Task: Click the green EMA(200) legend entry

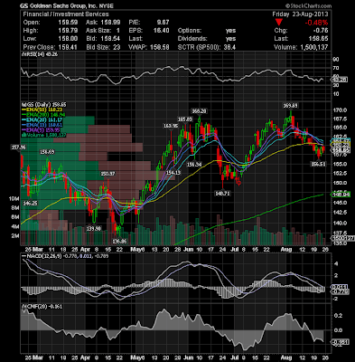Action: [x=44, y=115]
